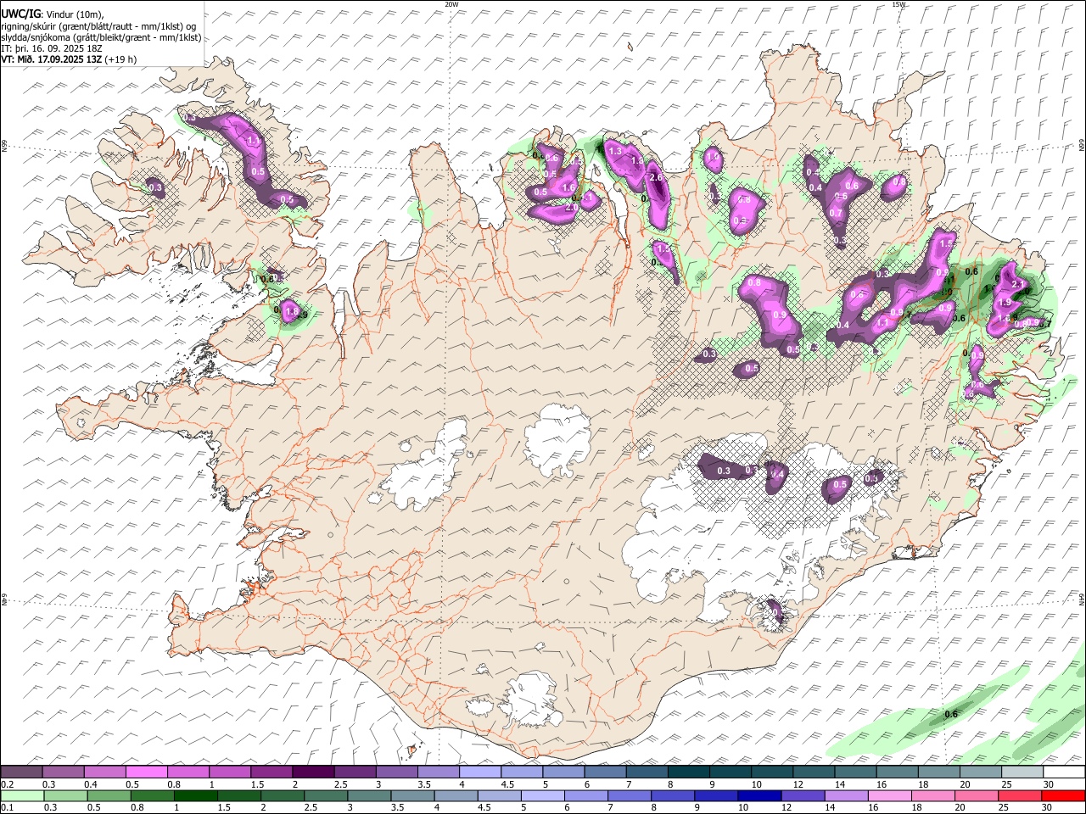Click the 'slydda/snjókoma' legend description line
Viewport: 1086px width, 814px height.
(101, 37)
